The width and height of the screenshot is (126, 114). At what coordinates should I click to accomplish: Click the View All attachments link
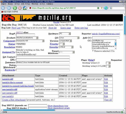[108, 100]
